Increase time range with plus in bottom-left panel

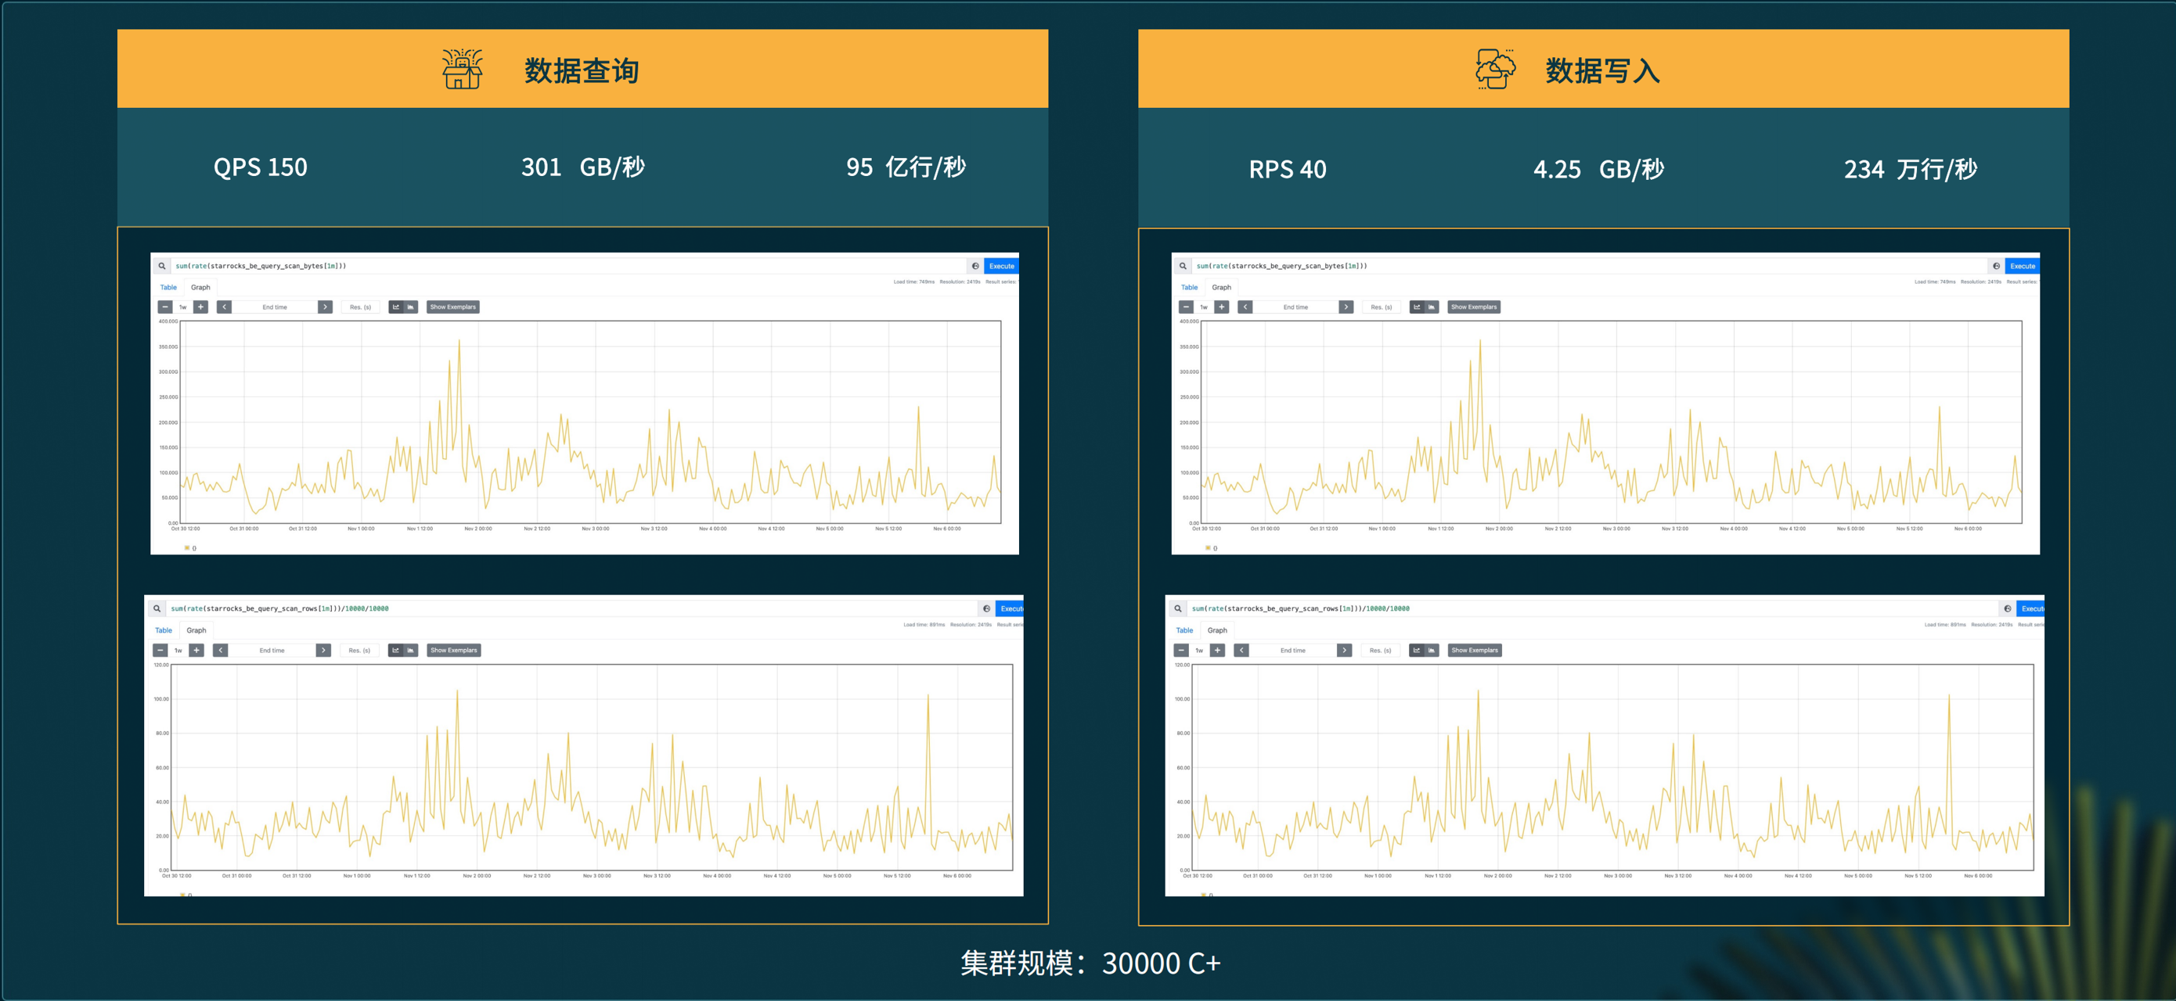pos(196,650)
